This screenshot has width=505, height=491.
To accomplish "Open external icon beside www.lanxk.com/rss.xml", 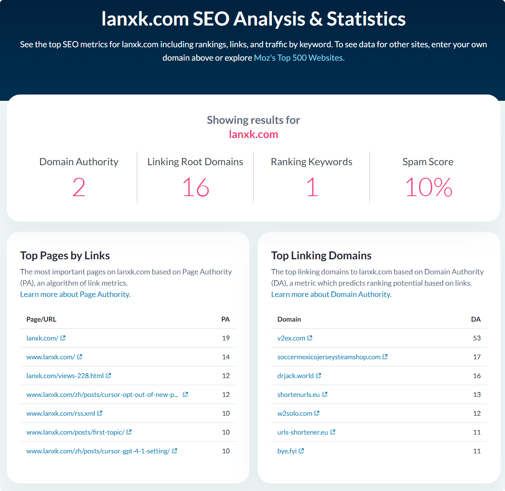I will (x=100, y=413).
